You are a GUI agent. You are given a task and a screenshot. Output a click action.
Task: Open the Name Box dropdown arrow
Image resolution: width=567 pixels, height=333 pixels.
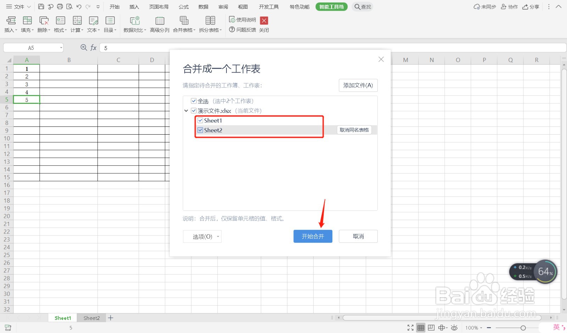point(61,47)
